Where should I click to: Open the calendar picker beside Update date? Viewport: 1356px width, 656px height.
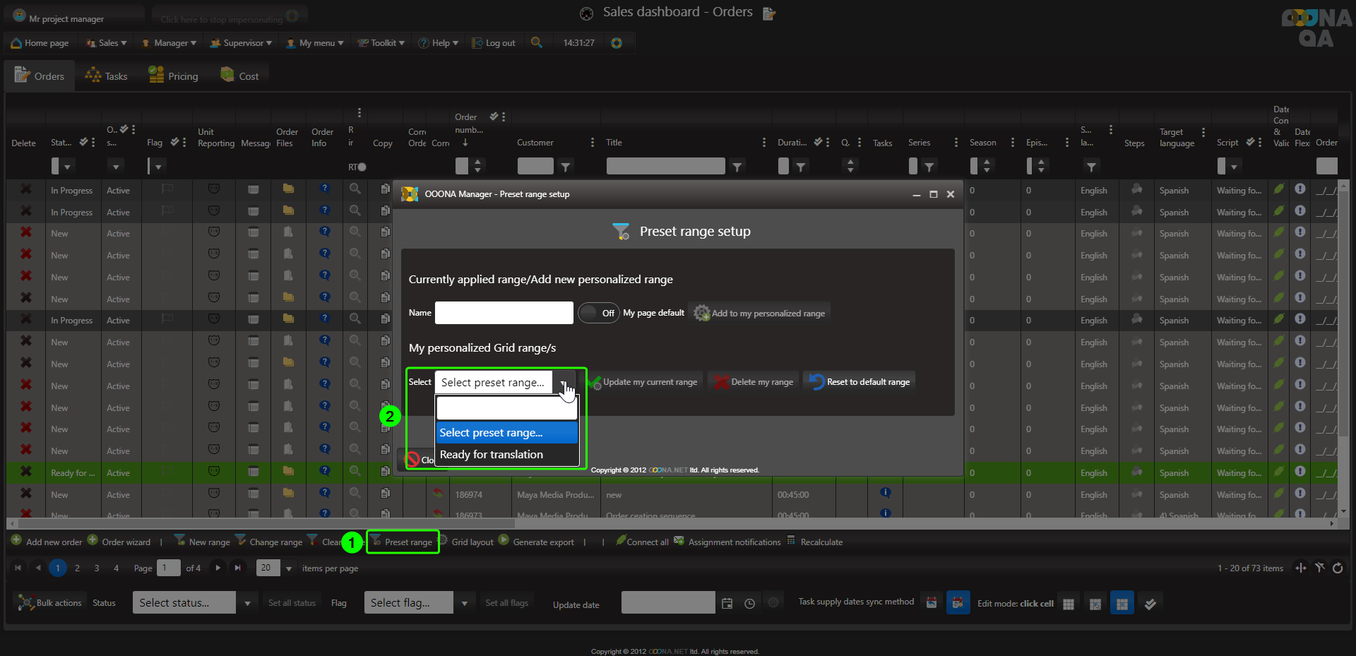point(727,604)
